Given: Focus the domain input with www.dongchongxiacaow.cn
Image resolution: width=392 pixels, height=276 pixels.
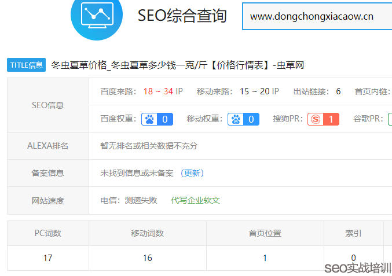Looking at the screenshot, I should (316, 16).
